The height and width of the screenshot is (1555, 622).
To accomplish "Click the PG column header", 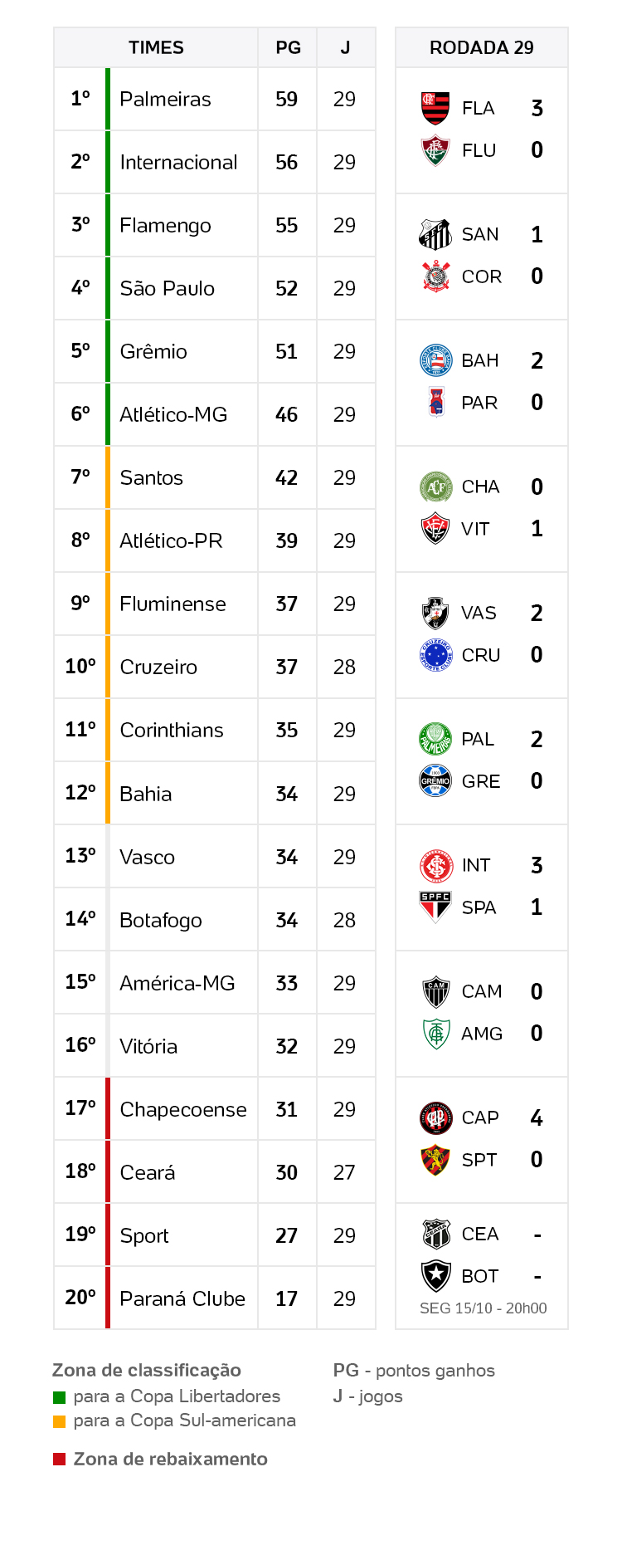I will pyautogui.click(x=288, y=48).
